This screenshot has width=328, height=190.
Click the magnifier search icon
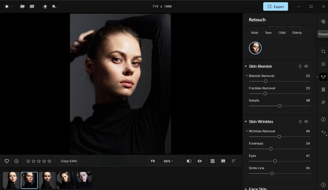(x=54, y=7)
